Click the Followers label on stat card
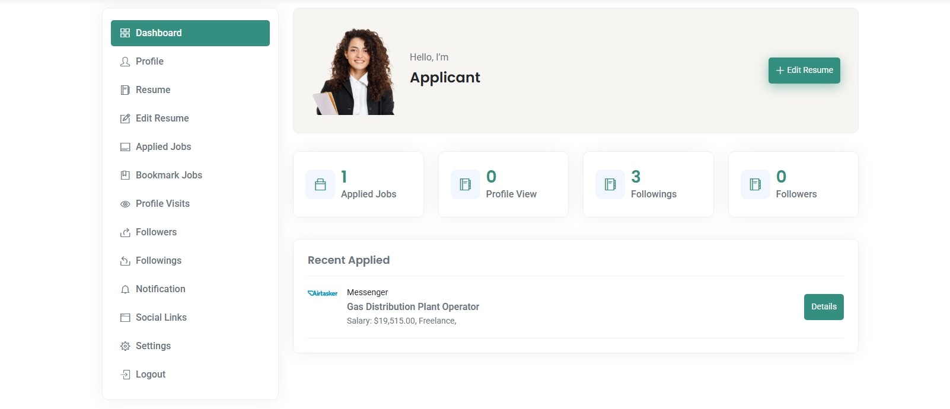The image size is (950, 409). (796, 194)
